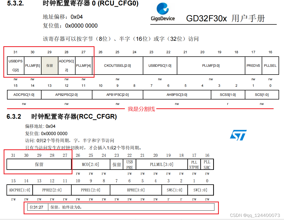Click the PLLSEL bit field

270,65
